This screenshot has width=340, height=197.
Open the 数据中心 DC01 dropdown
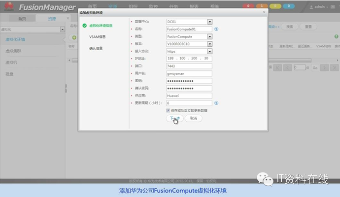[x=210, y=22]
